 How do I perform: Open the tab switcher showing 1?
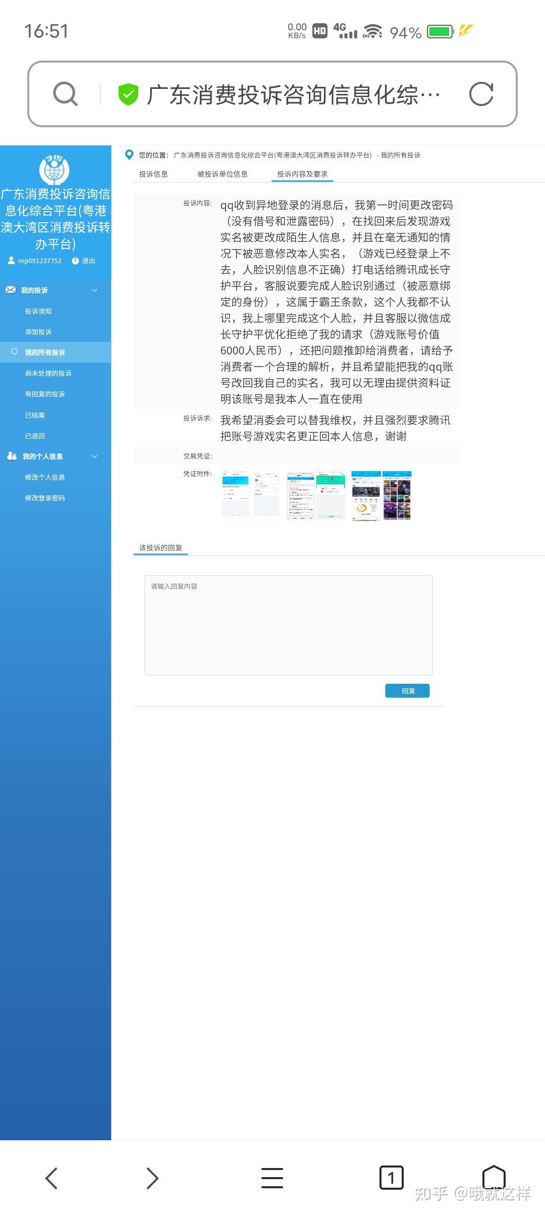tap(391, 1178)
